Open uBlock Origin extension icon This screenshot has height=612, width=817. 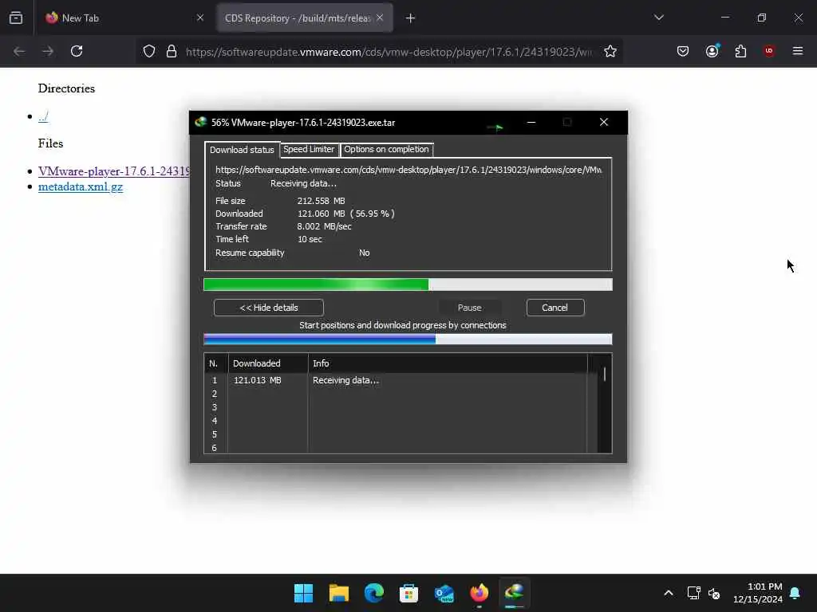(769, 51)
